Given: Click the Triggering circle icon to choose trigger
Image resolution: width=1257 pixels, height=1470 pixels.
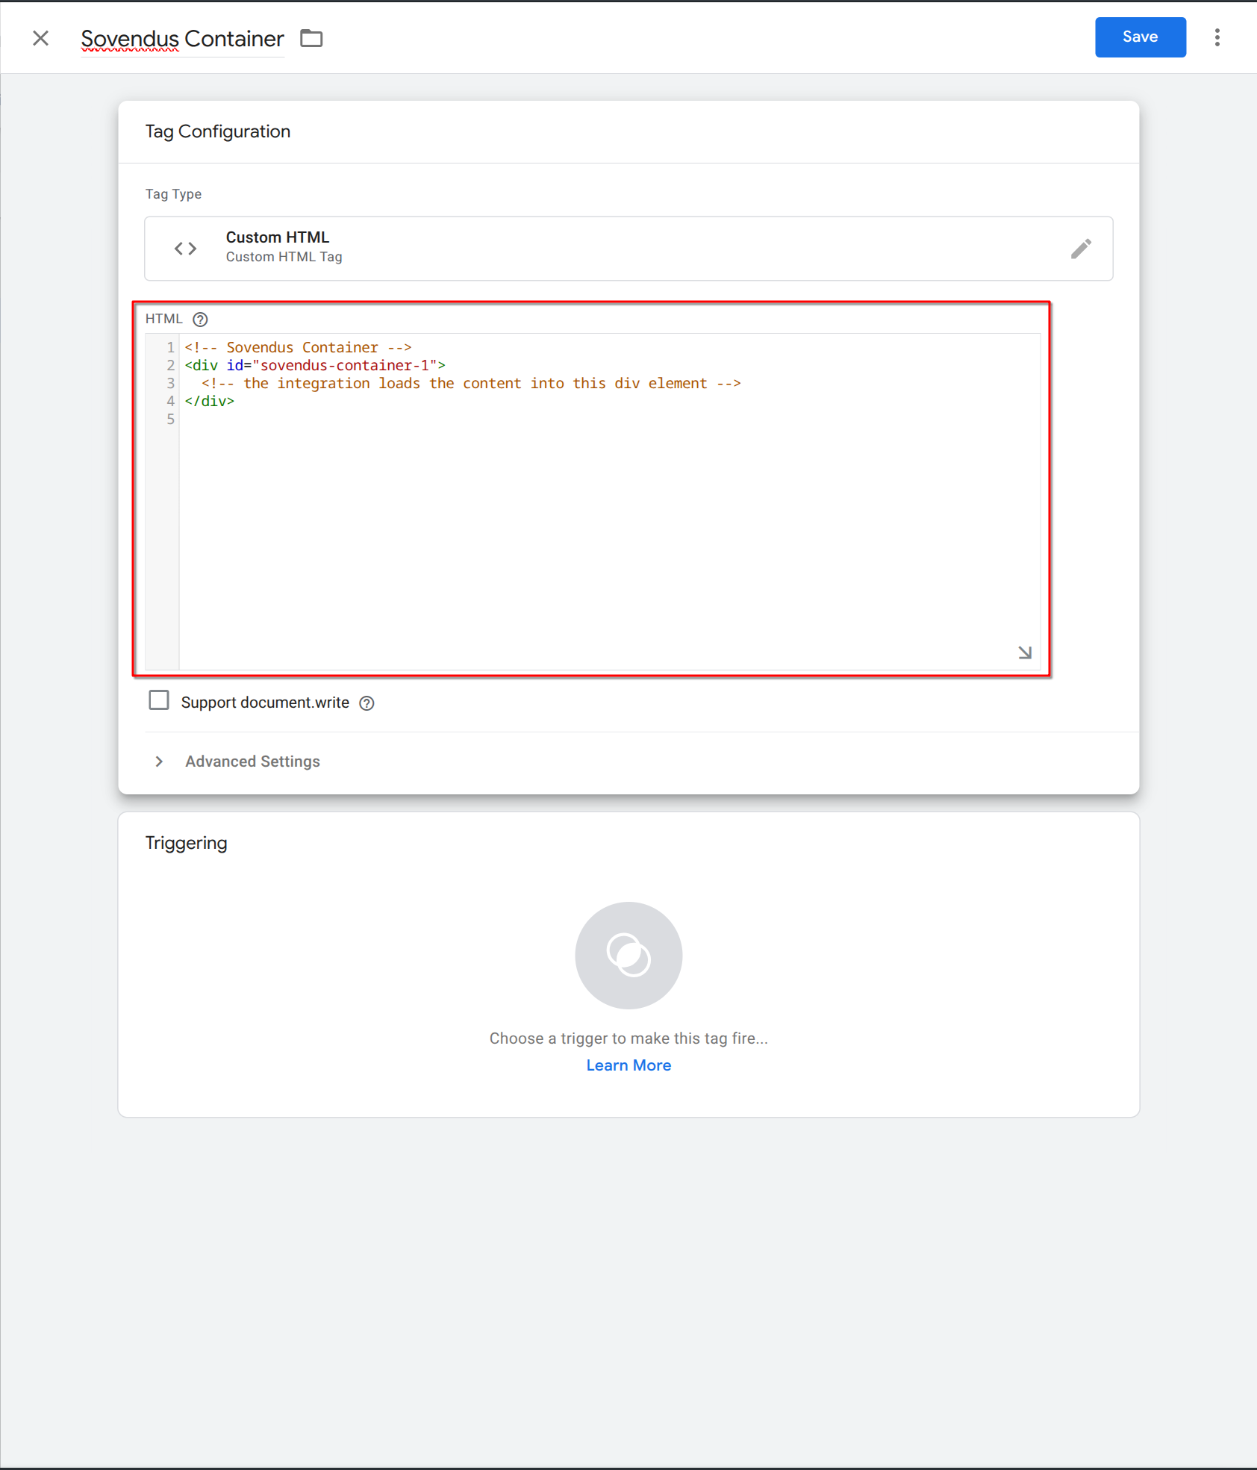Looking at the screenshot, I should pos(628,955).
